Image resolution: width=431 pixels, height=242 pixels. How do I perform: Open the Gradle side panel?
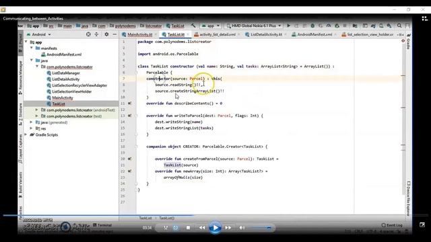[x=409, y=41]
